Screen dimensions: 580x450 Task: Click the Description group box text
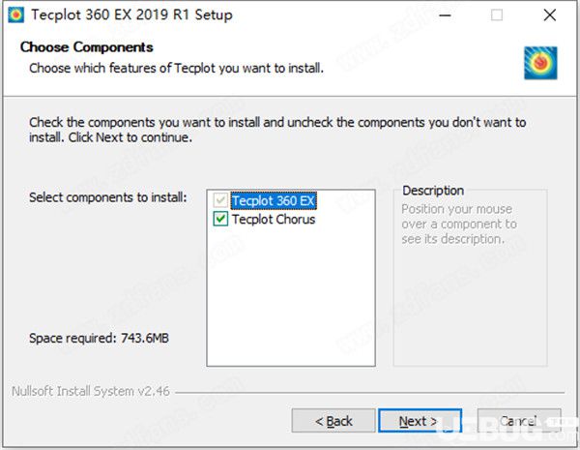tap(457, 225)
